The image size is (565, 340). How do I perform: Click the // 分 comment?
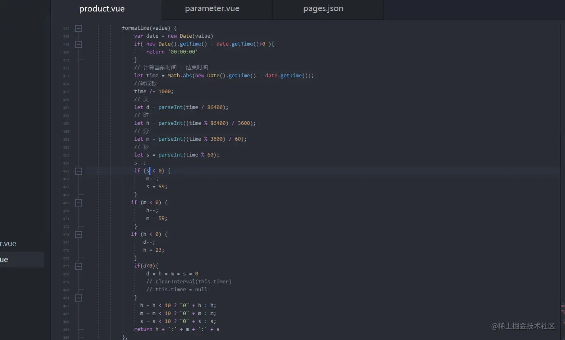141,131
